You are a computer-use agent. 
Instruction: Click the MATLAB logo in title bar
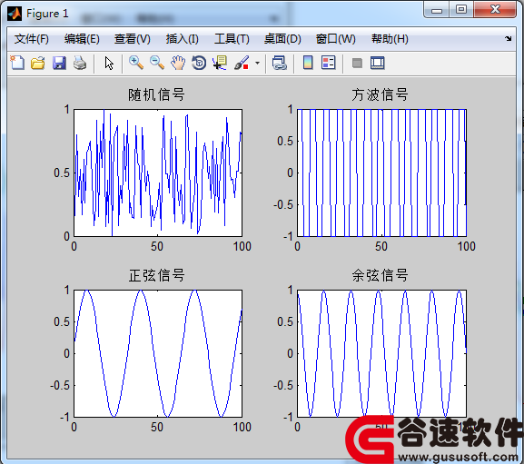[x=15, y=14]
